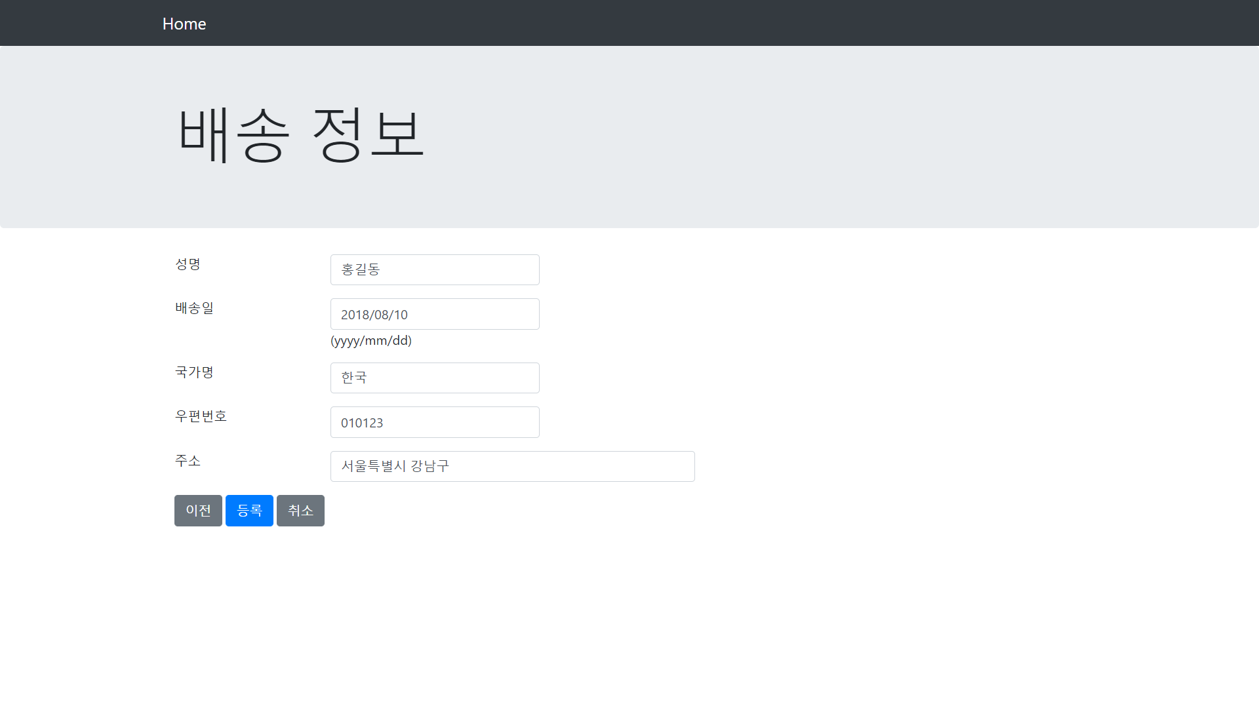This screenshot has width=1259, height=708.
Task: Click the word 정보 in page heading
Action: pyautogui.click(x=369, y=134)
